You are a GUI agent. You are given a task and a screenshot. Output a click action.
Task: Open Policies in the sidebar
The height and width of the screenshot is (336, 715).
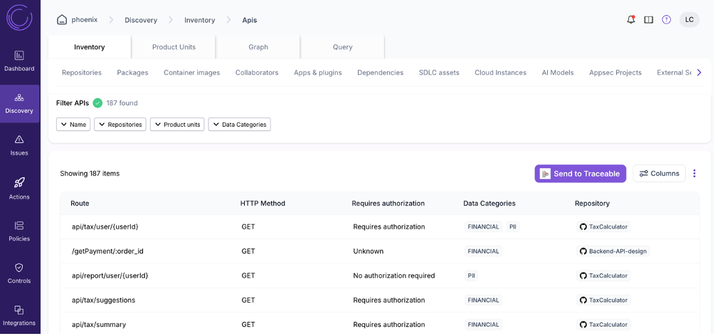(19, 231)
